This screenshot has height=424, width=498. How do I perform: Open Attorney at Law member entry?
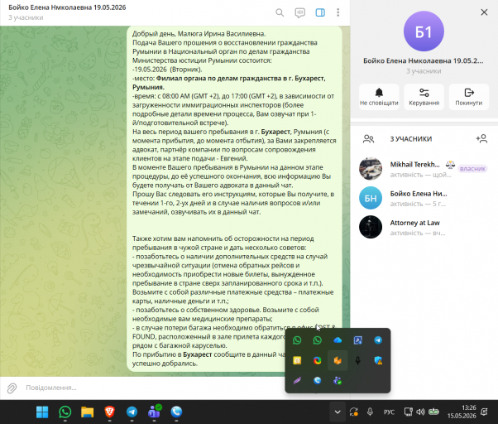click(424, 227)
